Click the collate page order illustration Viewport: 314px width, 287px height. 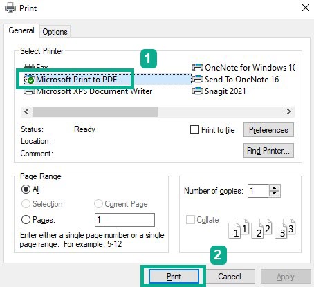[x=261, y=228]
